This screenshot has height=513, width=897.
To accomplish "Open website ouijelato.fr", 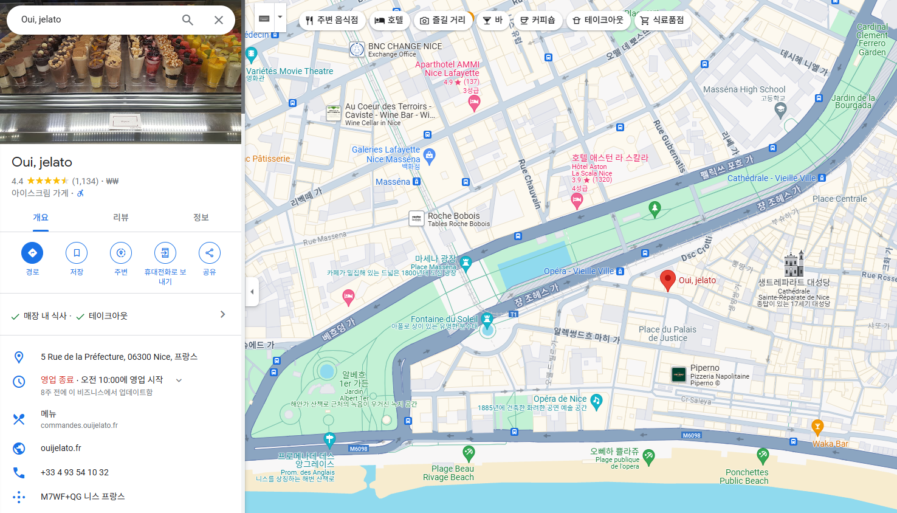I will tap(61, 448).
